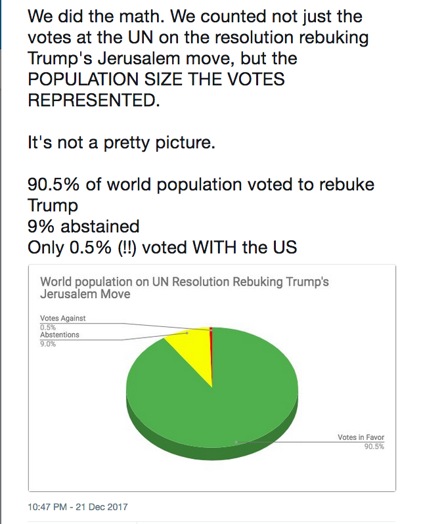Click the "90.5% of world population" tweet line
421x524 pixels.
click(x=200, y=185)
